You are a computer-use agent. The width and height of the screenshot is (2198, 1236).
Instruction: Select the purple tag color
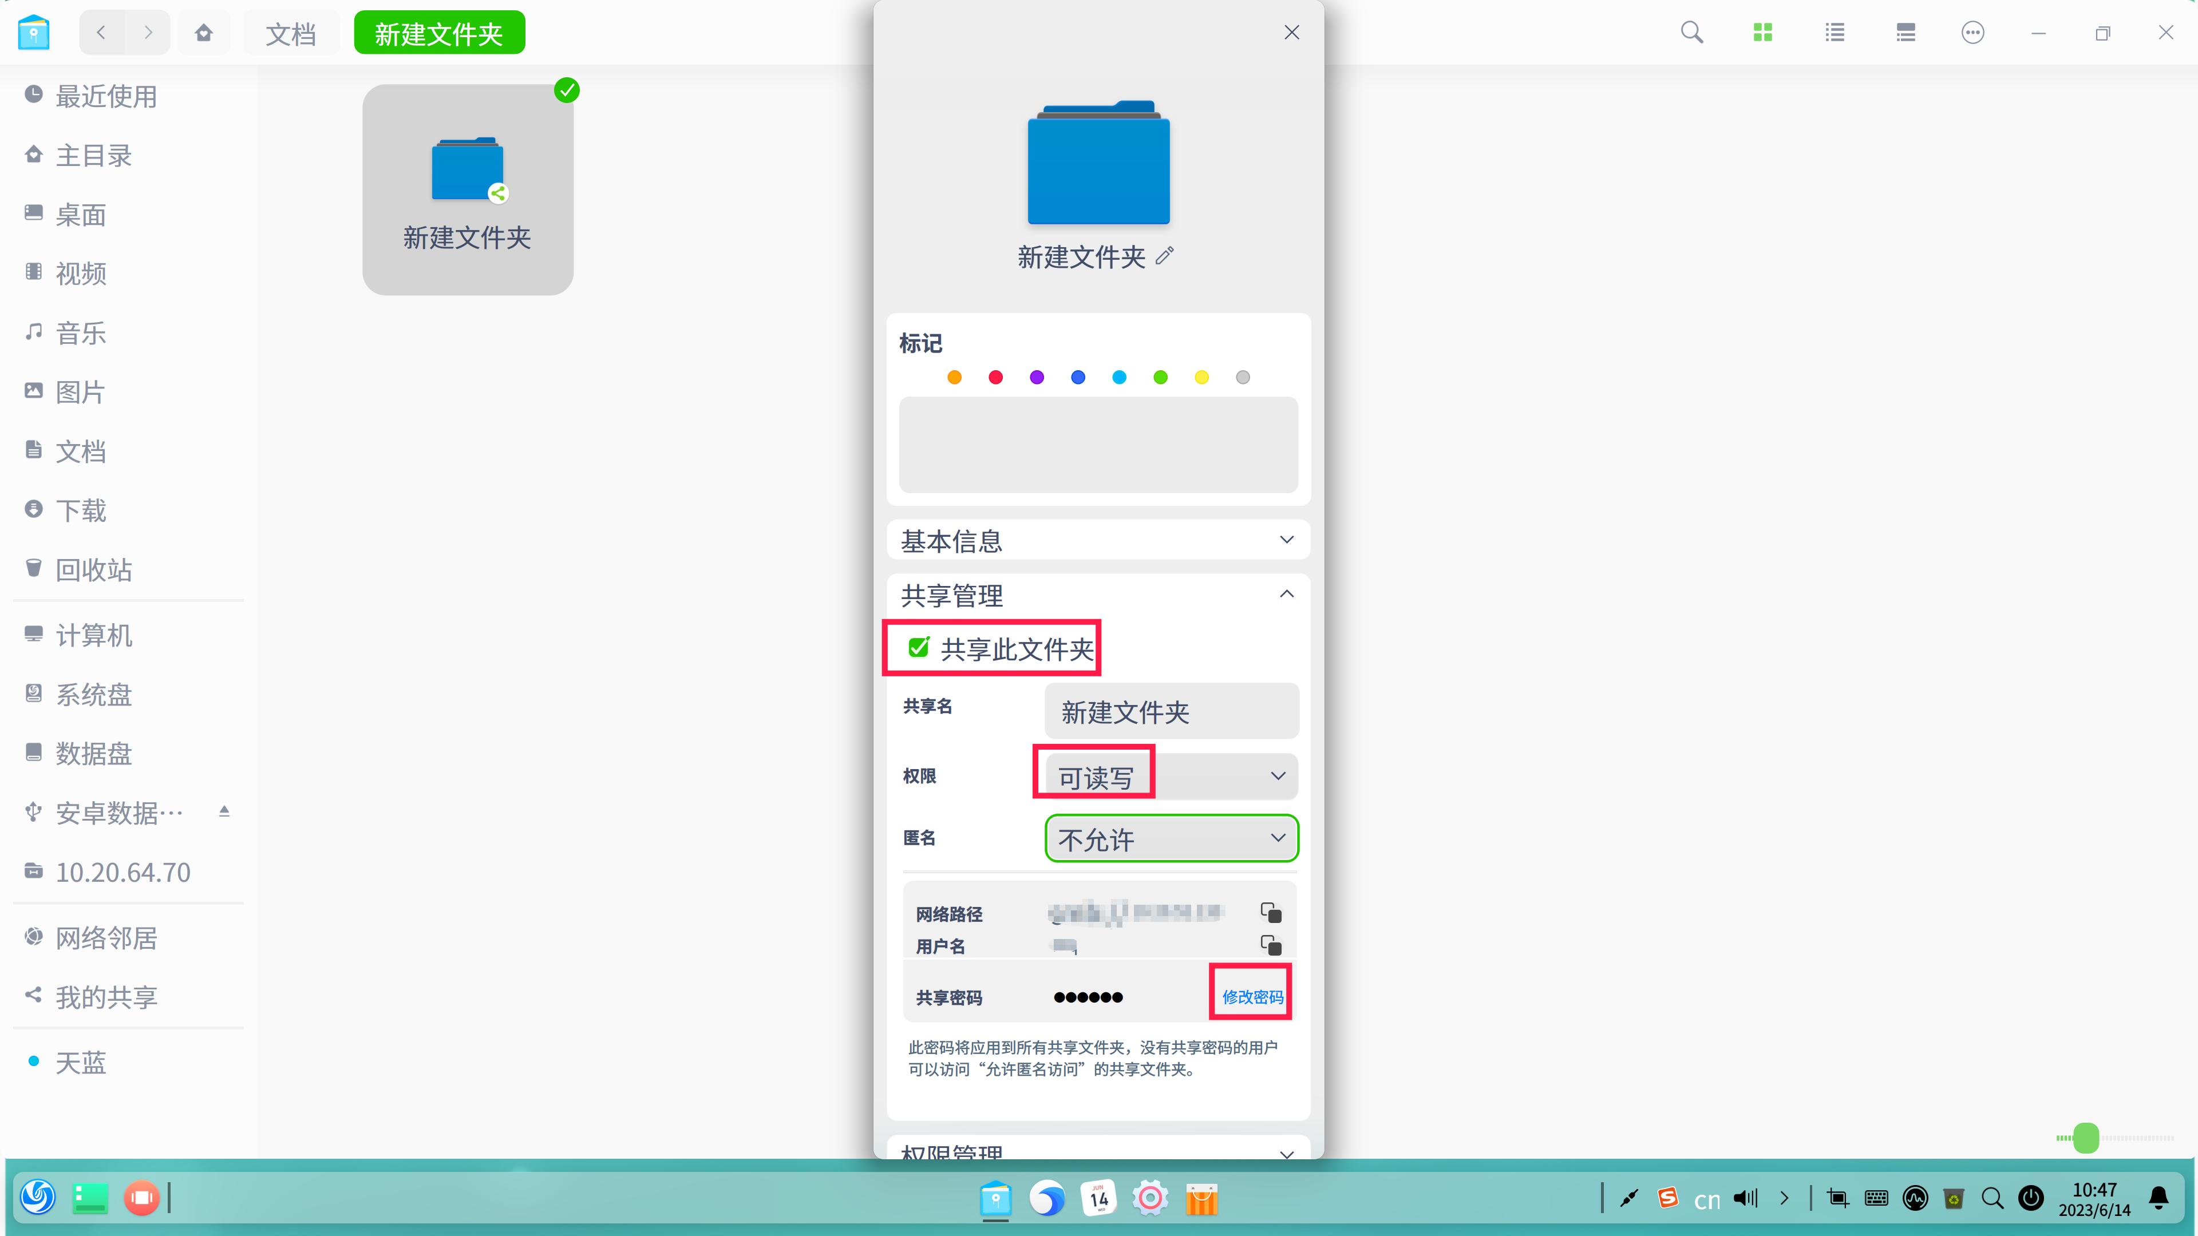point(1037,377)
